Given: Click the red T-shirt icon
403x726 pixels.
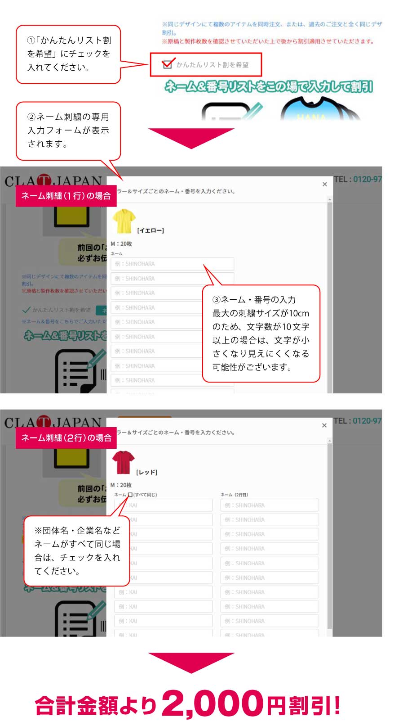Looking at the screenshot, I should point(123,462).
